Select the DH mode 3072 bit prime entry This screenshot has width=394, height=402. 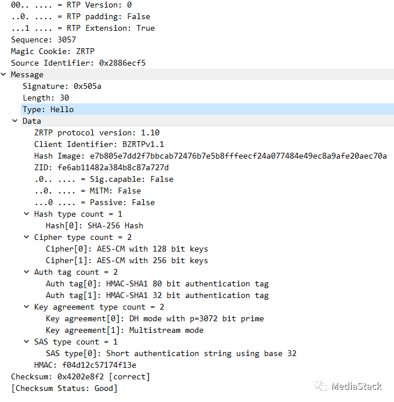coord(154,318)
